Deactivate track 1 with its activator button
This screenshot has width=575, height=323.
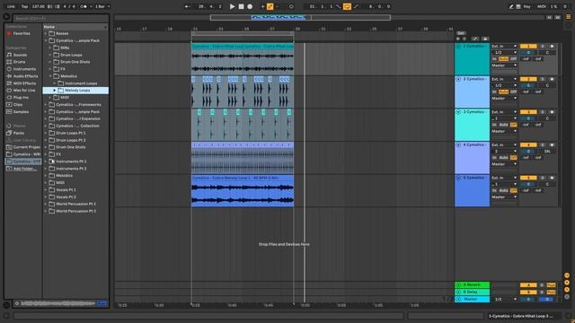(x=528, y=46)
